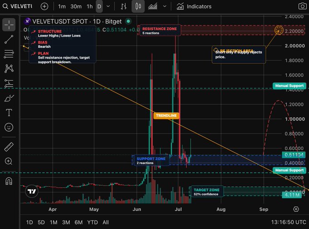Switch to candlestick chart style
This screenshot has height=229, width=309.
click(x=138, y=6)
